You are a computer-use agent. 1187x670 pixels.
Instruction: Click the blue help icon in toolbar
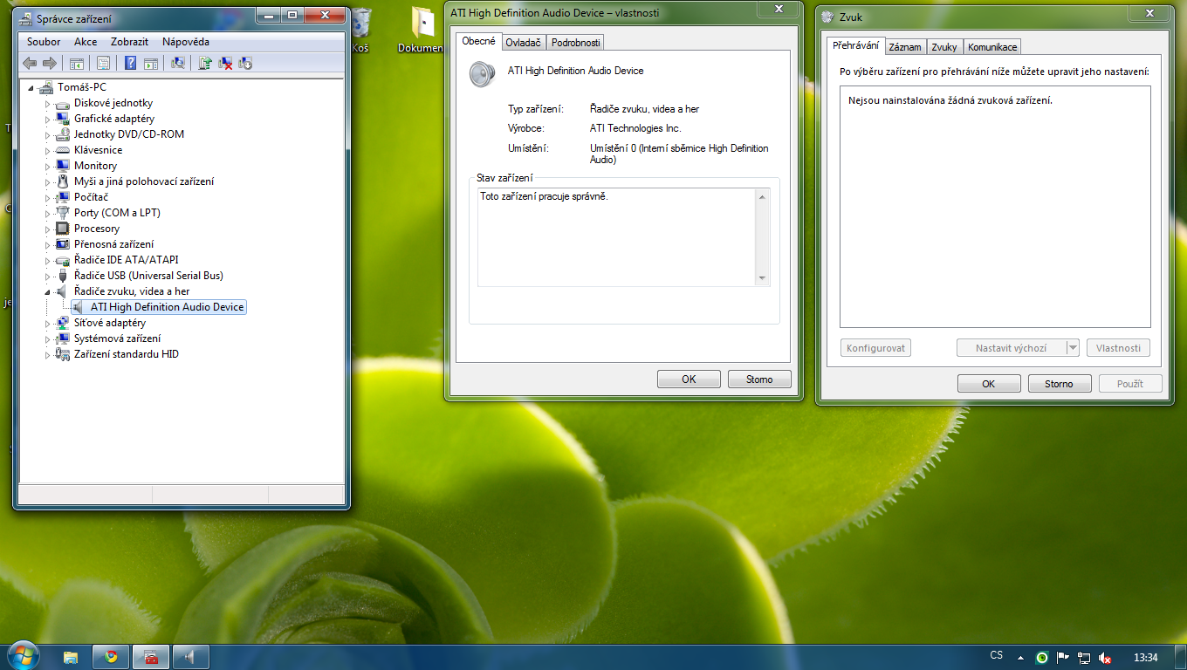pyautogui.click(x=130, y=63)
